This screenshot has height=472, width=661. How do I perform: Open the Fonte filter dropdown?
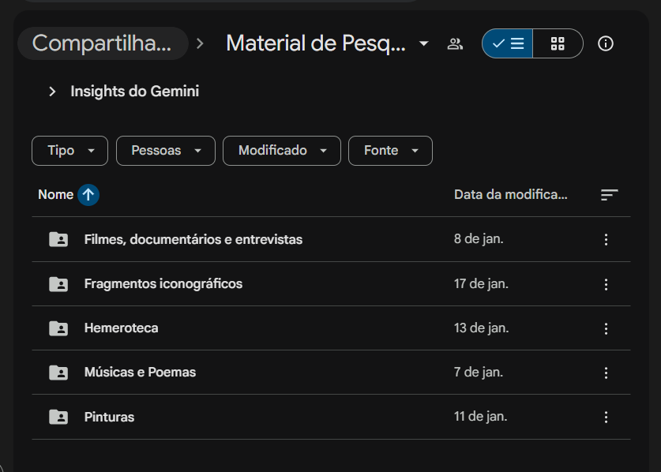coord(390,151)
